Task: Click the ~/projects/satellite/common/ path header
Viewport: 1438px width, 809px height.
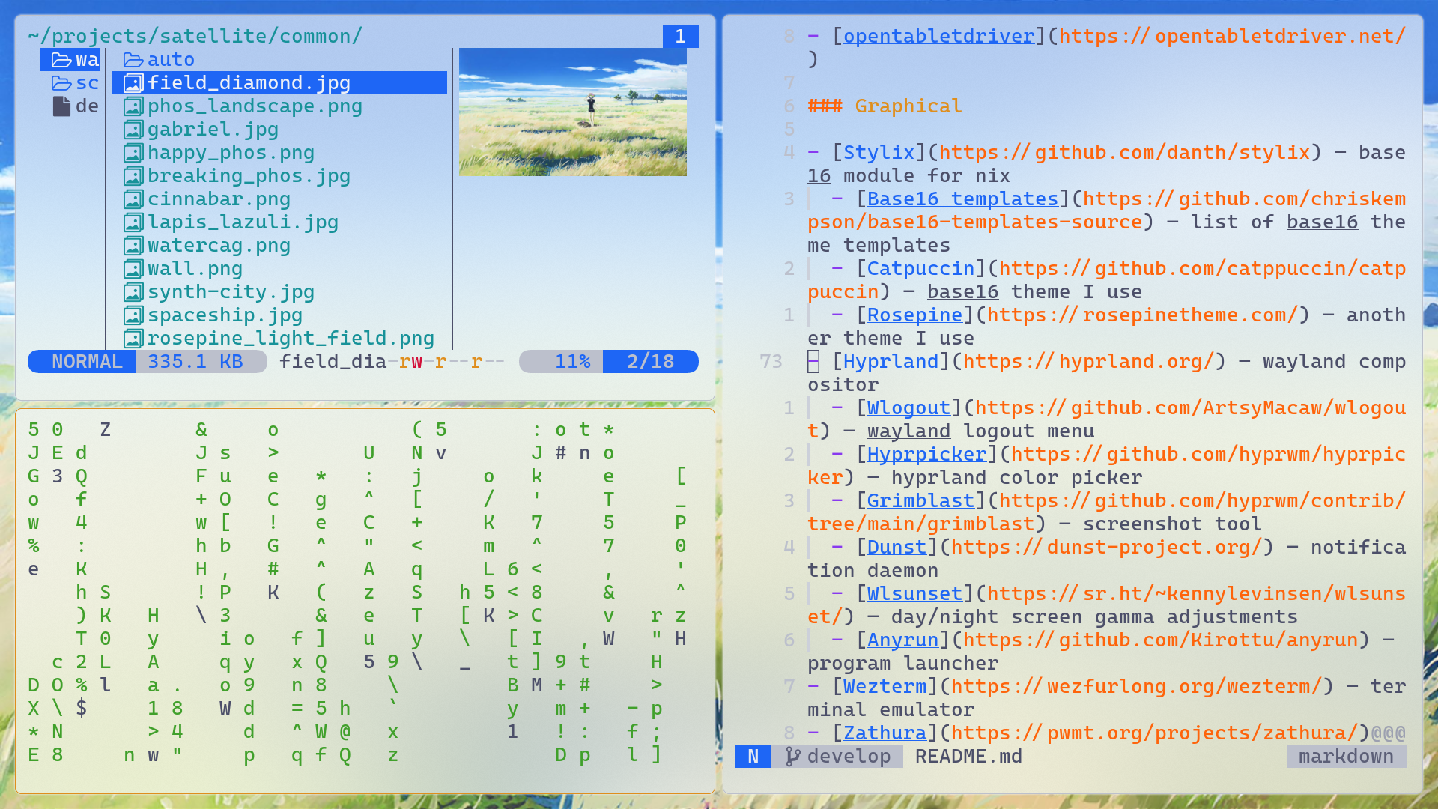Action: click(x=195, y=36)
